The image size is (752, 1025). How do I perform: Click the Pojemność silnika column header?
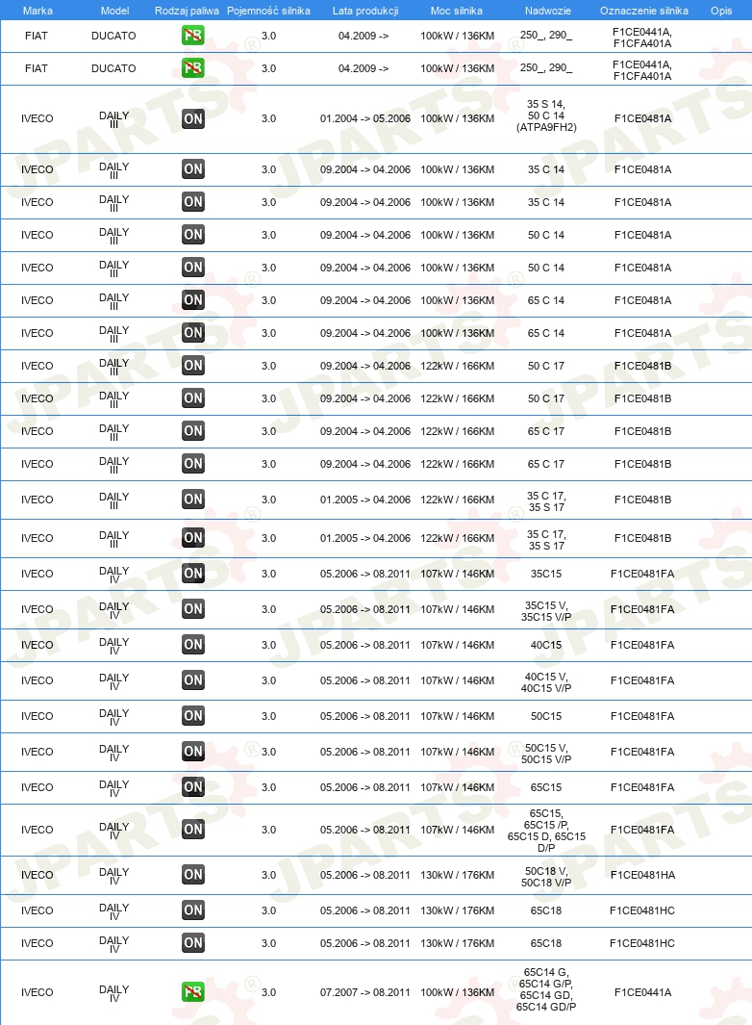point(268,11)
